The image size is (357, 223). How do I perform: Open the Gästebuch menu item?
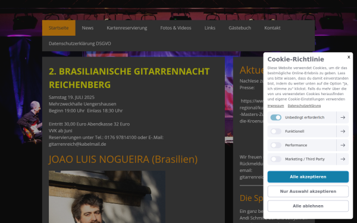pos(240,28)
